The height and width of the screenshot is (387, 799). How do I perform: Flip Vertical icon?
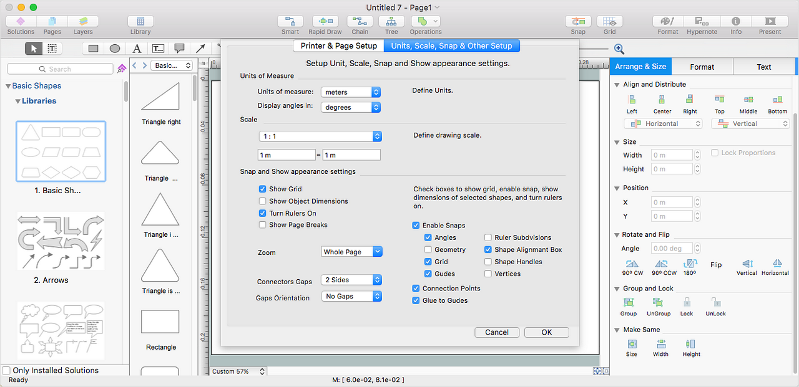pyautogui.click(x=747, y=264)
